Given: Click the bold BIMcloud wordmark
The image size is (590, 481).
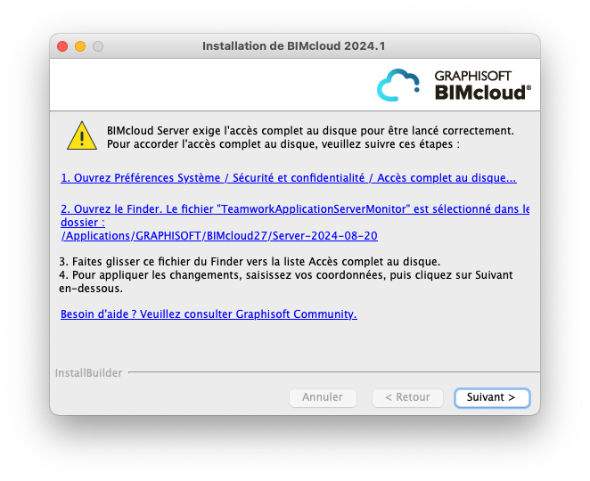Looking at the screenshot, I should [483, 92].
